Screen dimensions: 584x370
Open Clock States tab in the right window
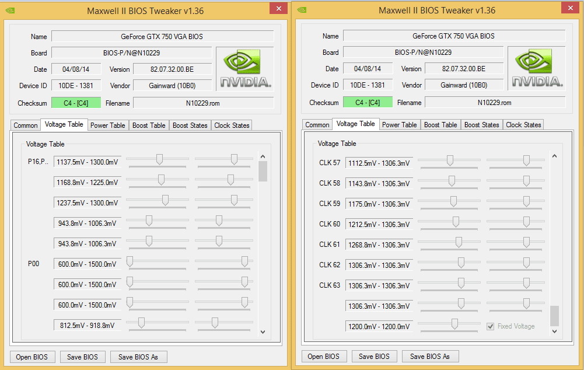pyautogui.click(x=523, y=125)
